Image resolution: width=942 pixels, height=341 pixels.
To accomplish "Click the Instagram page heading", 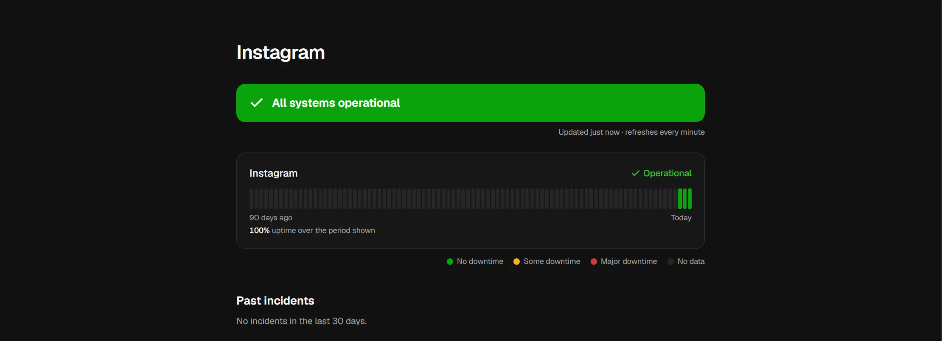I will (x=280, y=53).
